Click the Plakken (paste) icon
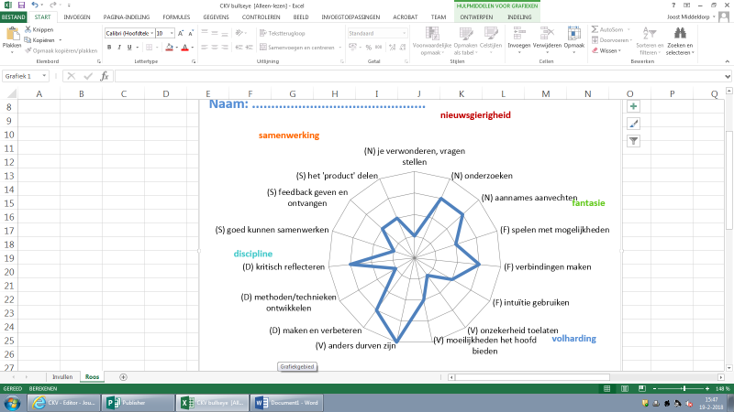 point(12,34)
